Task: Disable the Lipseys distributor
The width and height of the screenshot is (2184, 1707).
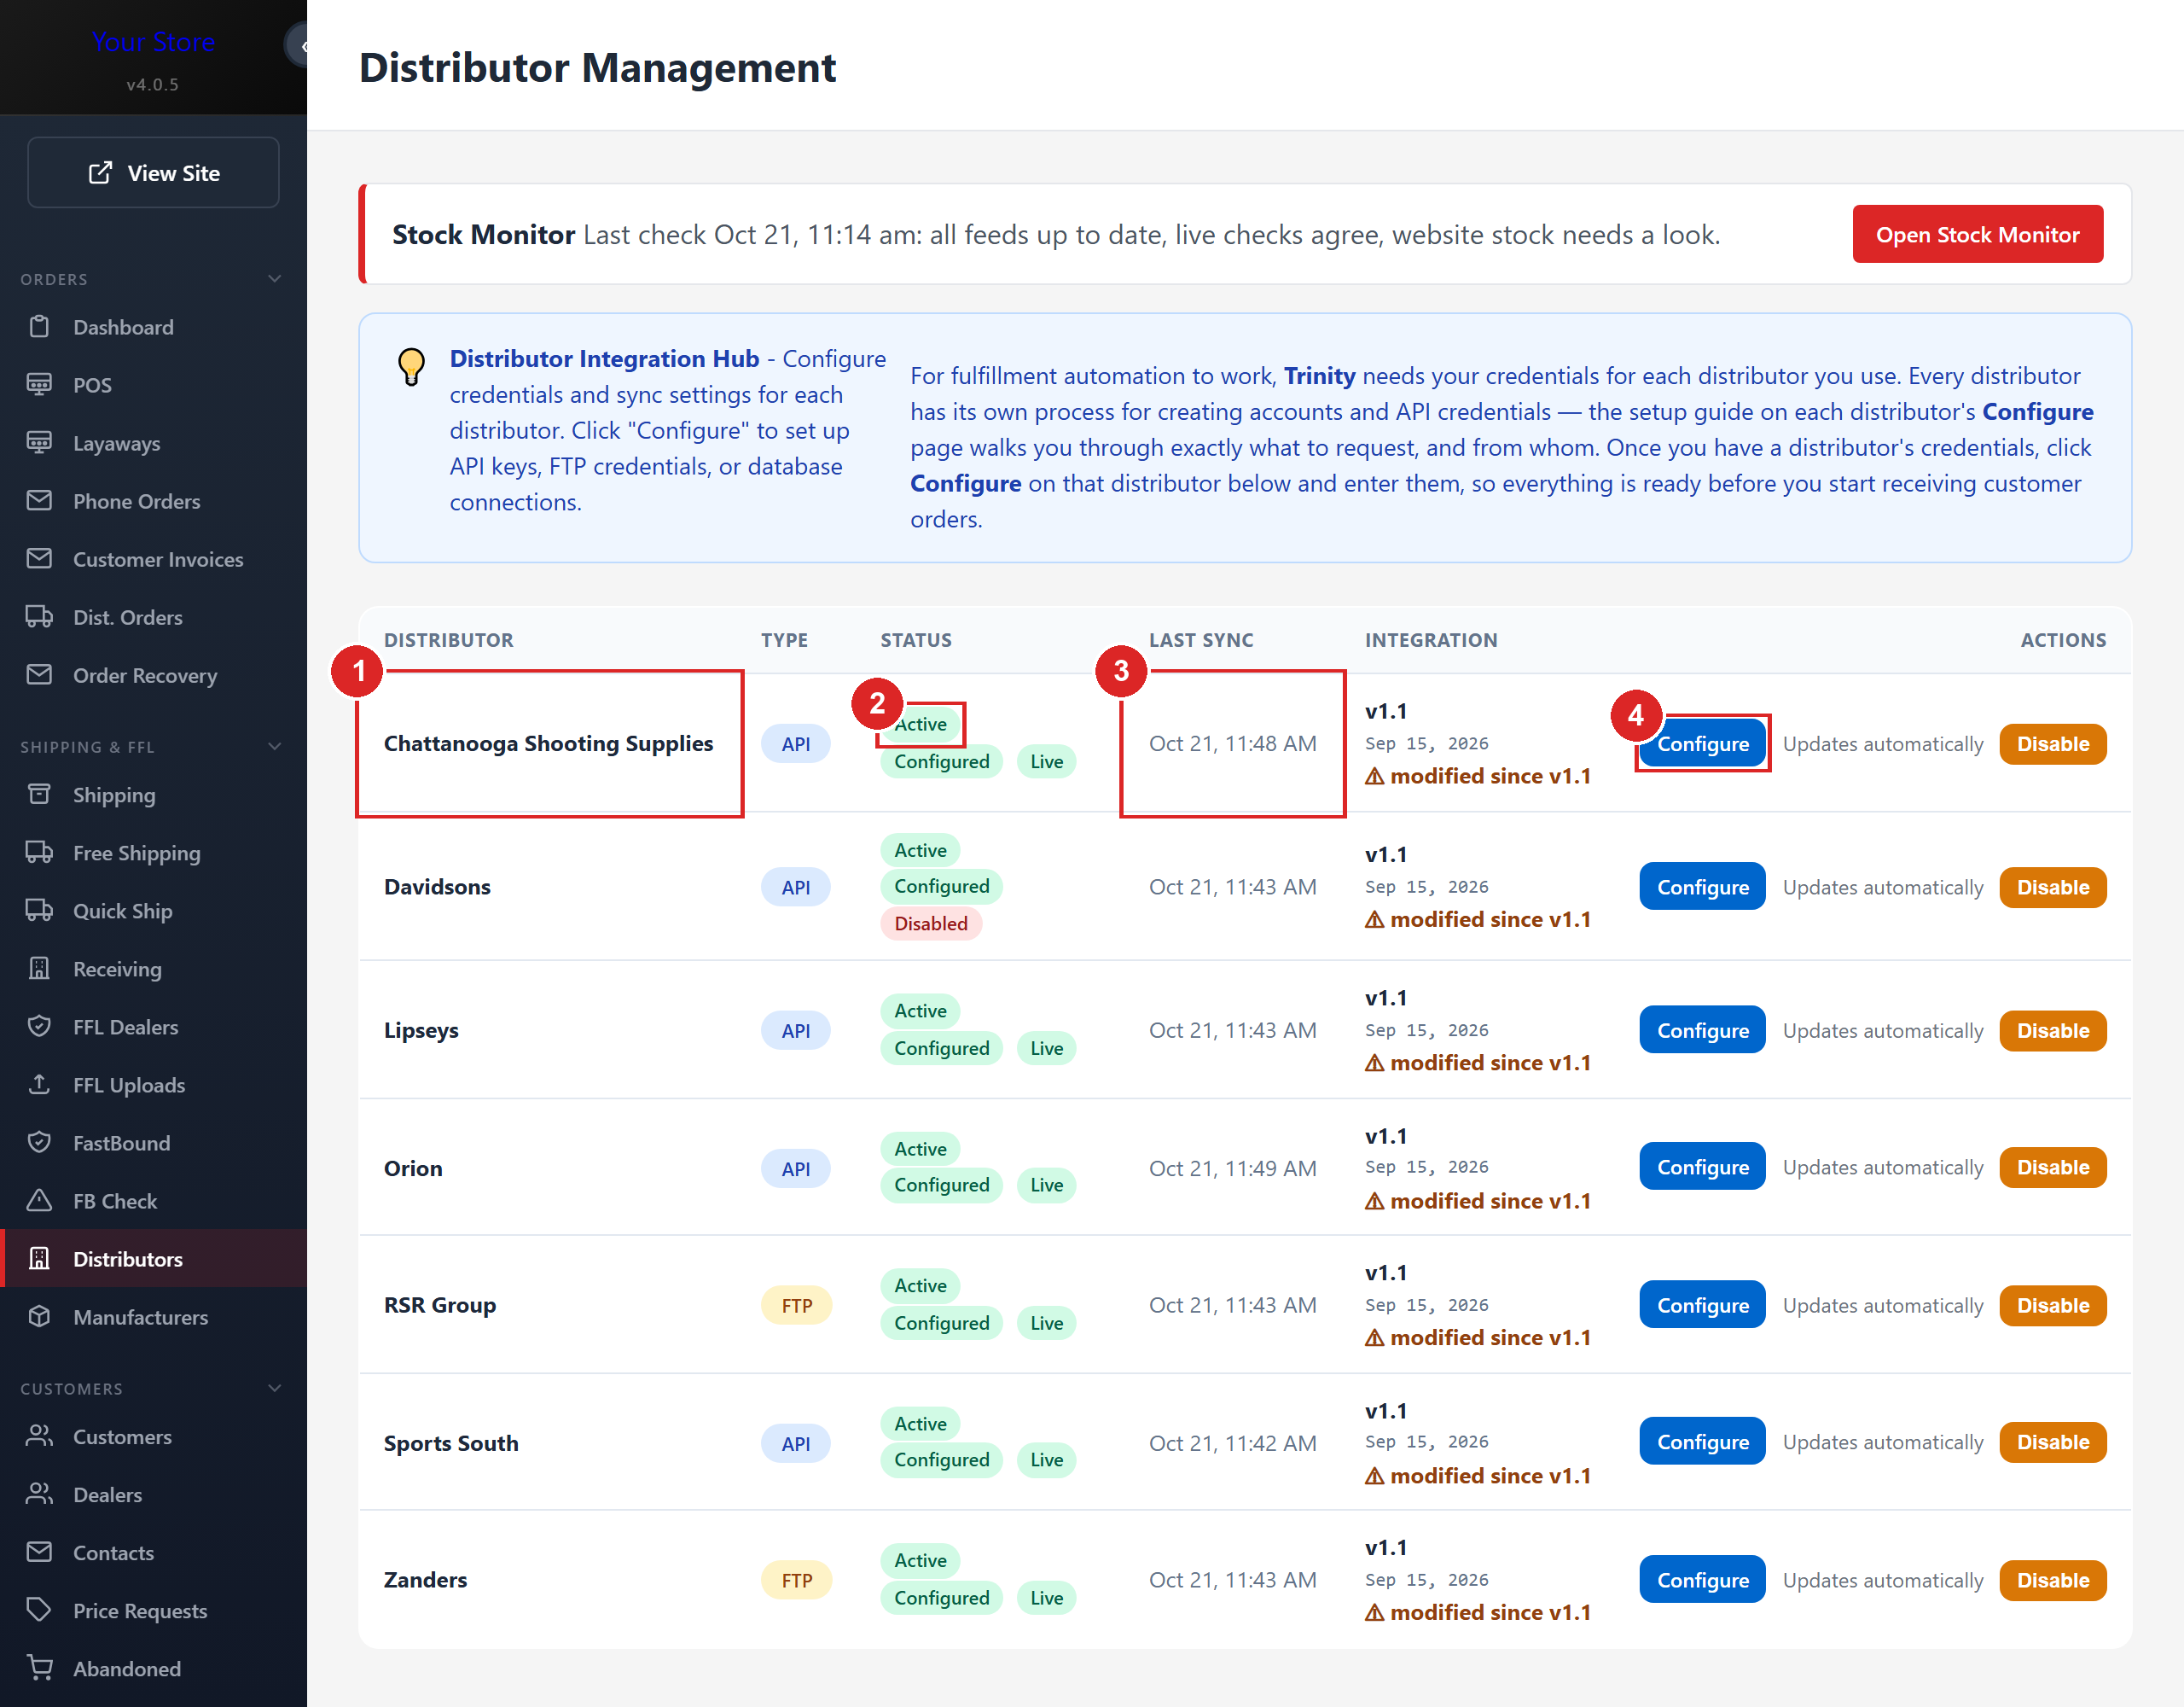Action: pos(2052,1032)
